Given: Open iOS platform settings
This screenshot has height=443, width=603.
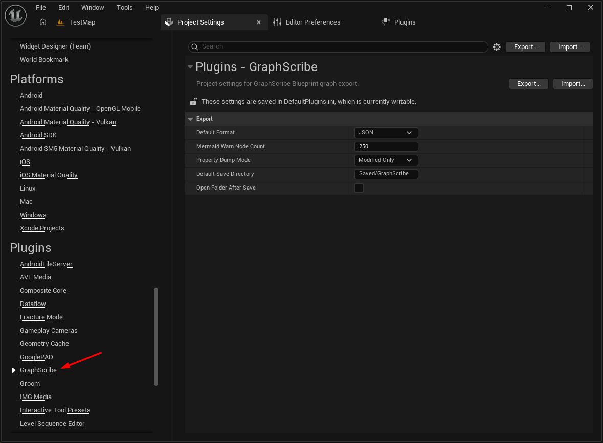Looking at the screenshot, I should coord(25,162).
